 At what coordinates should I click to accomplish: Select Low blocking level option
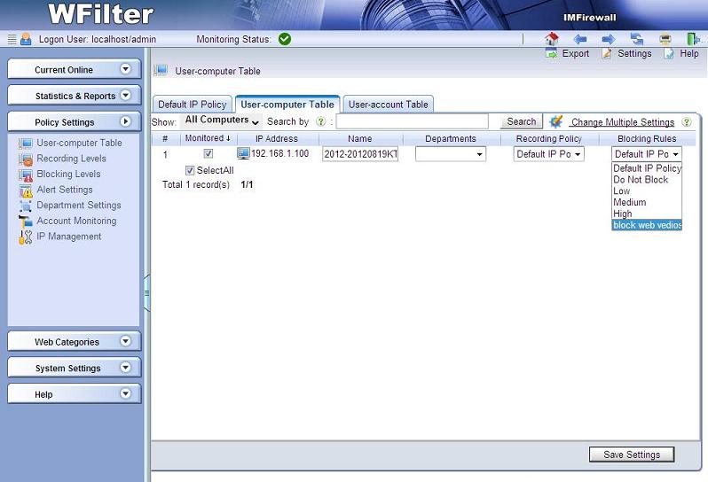(x=647, y=190)
